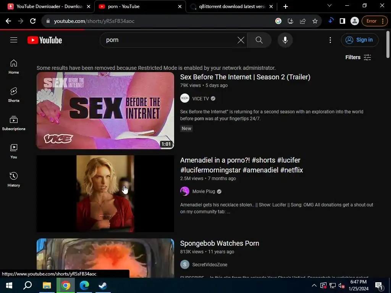Open Steam from the taskbar

click(x=103, y=285)
